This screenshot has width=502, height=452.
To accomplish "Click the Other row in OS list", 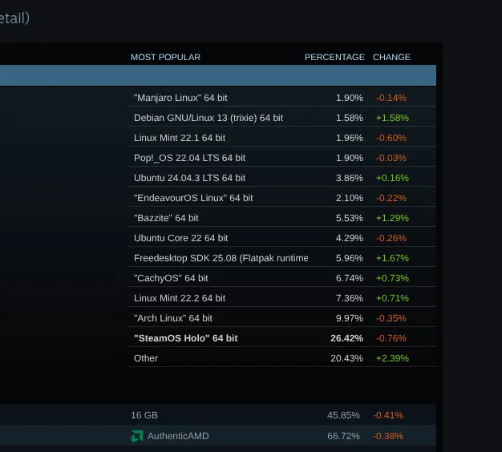I will 146,358.
